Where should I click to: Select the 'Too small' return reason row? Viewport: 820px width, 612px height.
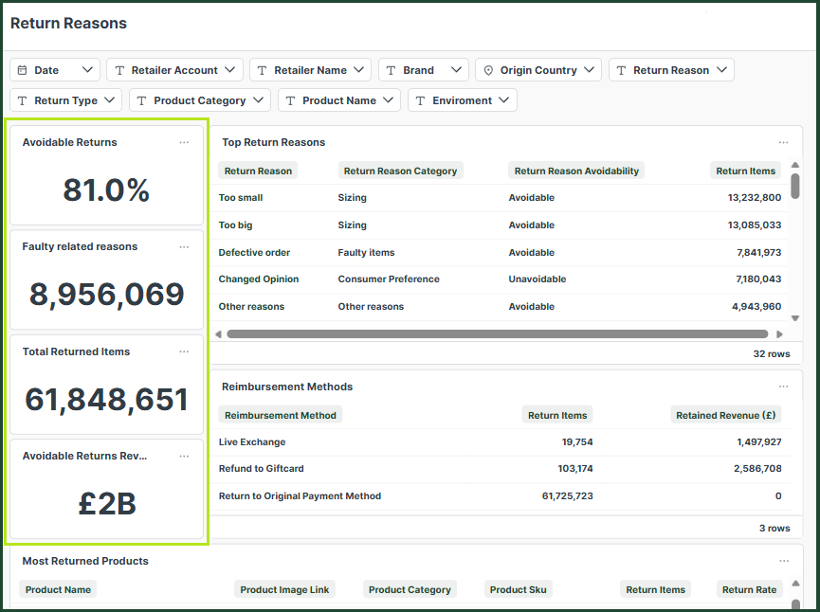click(x=499, y=198)
